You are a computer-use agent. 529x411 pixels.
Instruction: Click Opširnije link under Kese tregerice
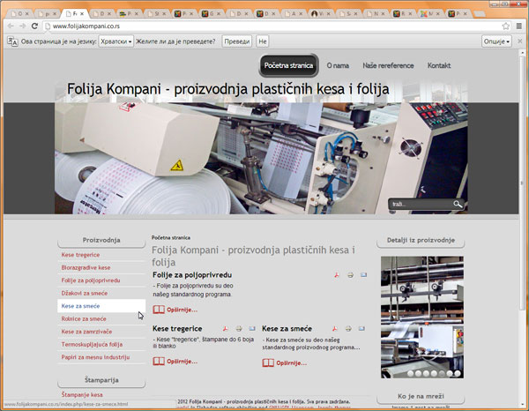click(175, 362)
